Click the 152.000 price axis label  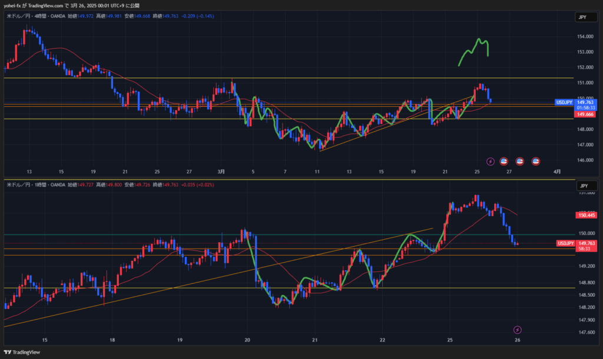click(x=585, y=68)
